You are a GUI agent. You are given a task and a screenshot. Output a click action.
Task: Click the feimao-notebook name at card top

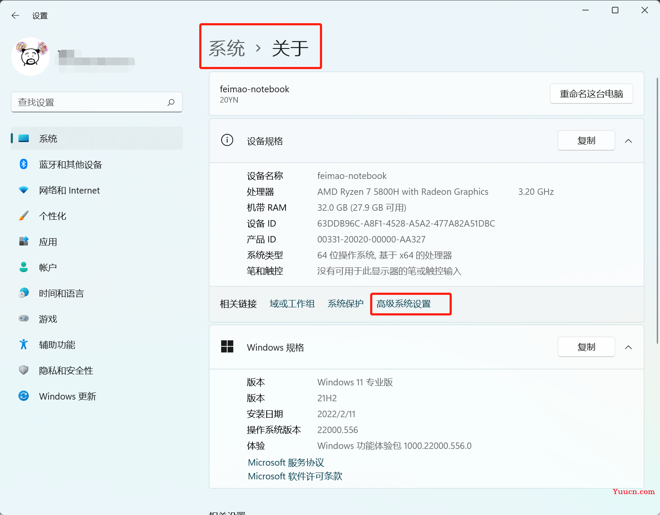pos(255,89)
